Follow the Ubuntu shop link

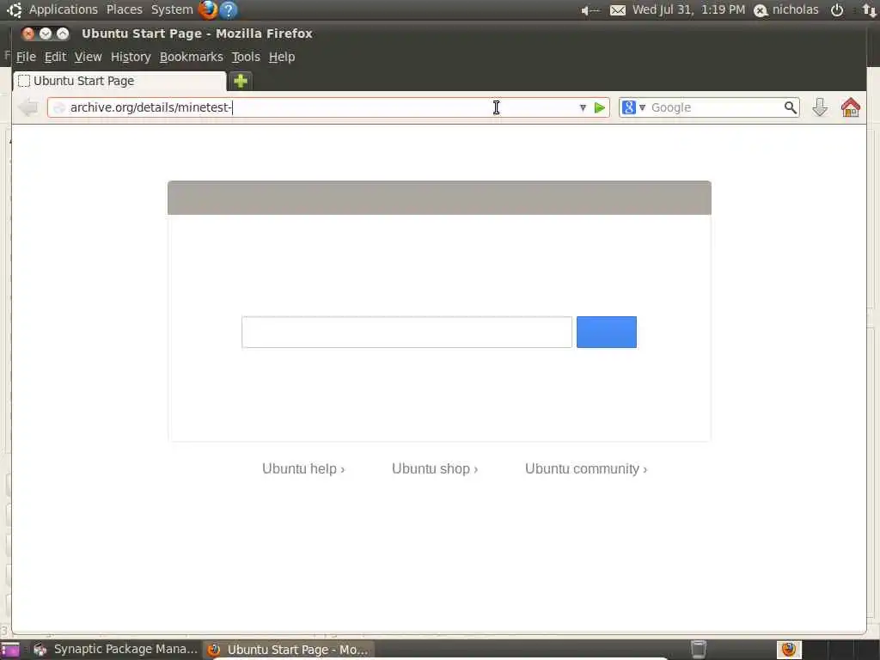click(x=434, y=468)
